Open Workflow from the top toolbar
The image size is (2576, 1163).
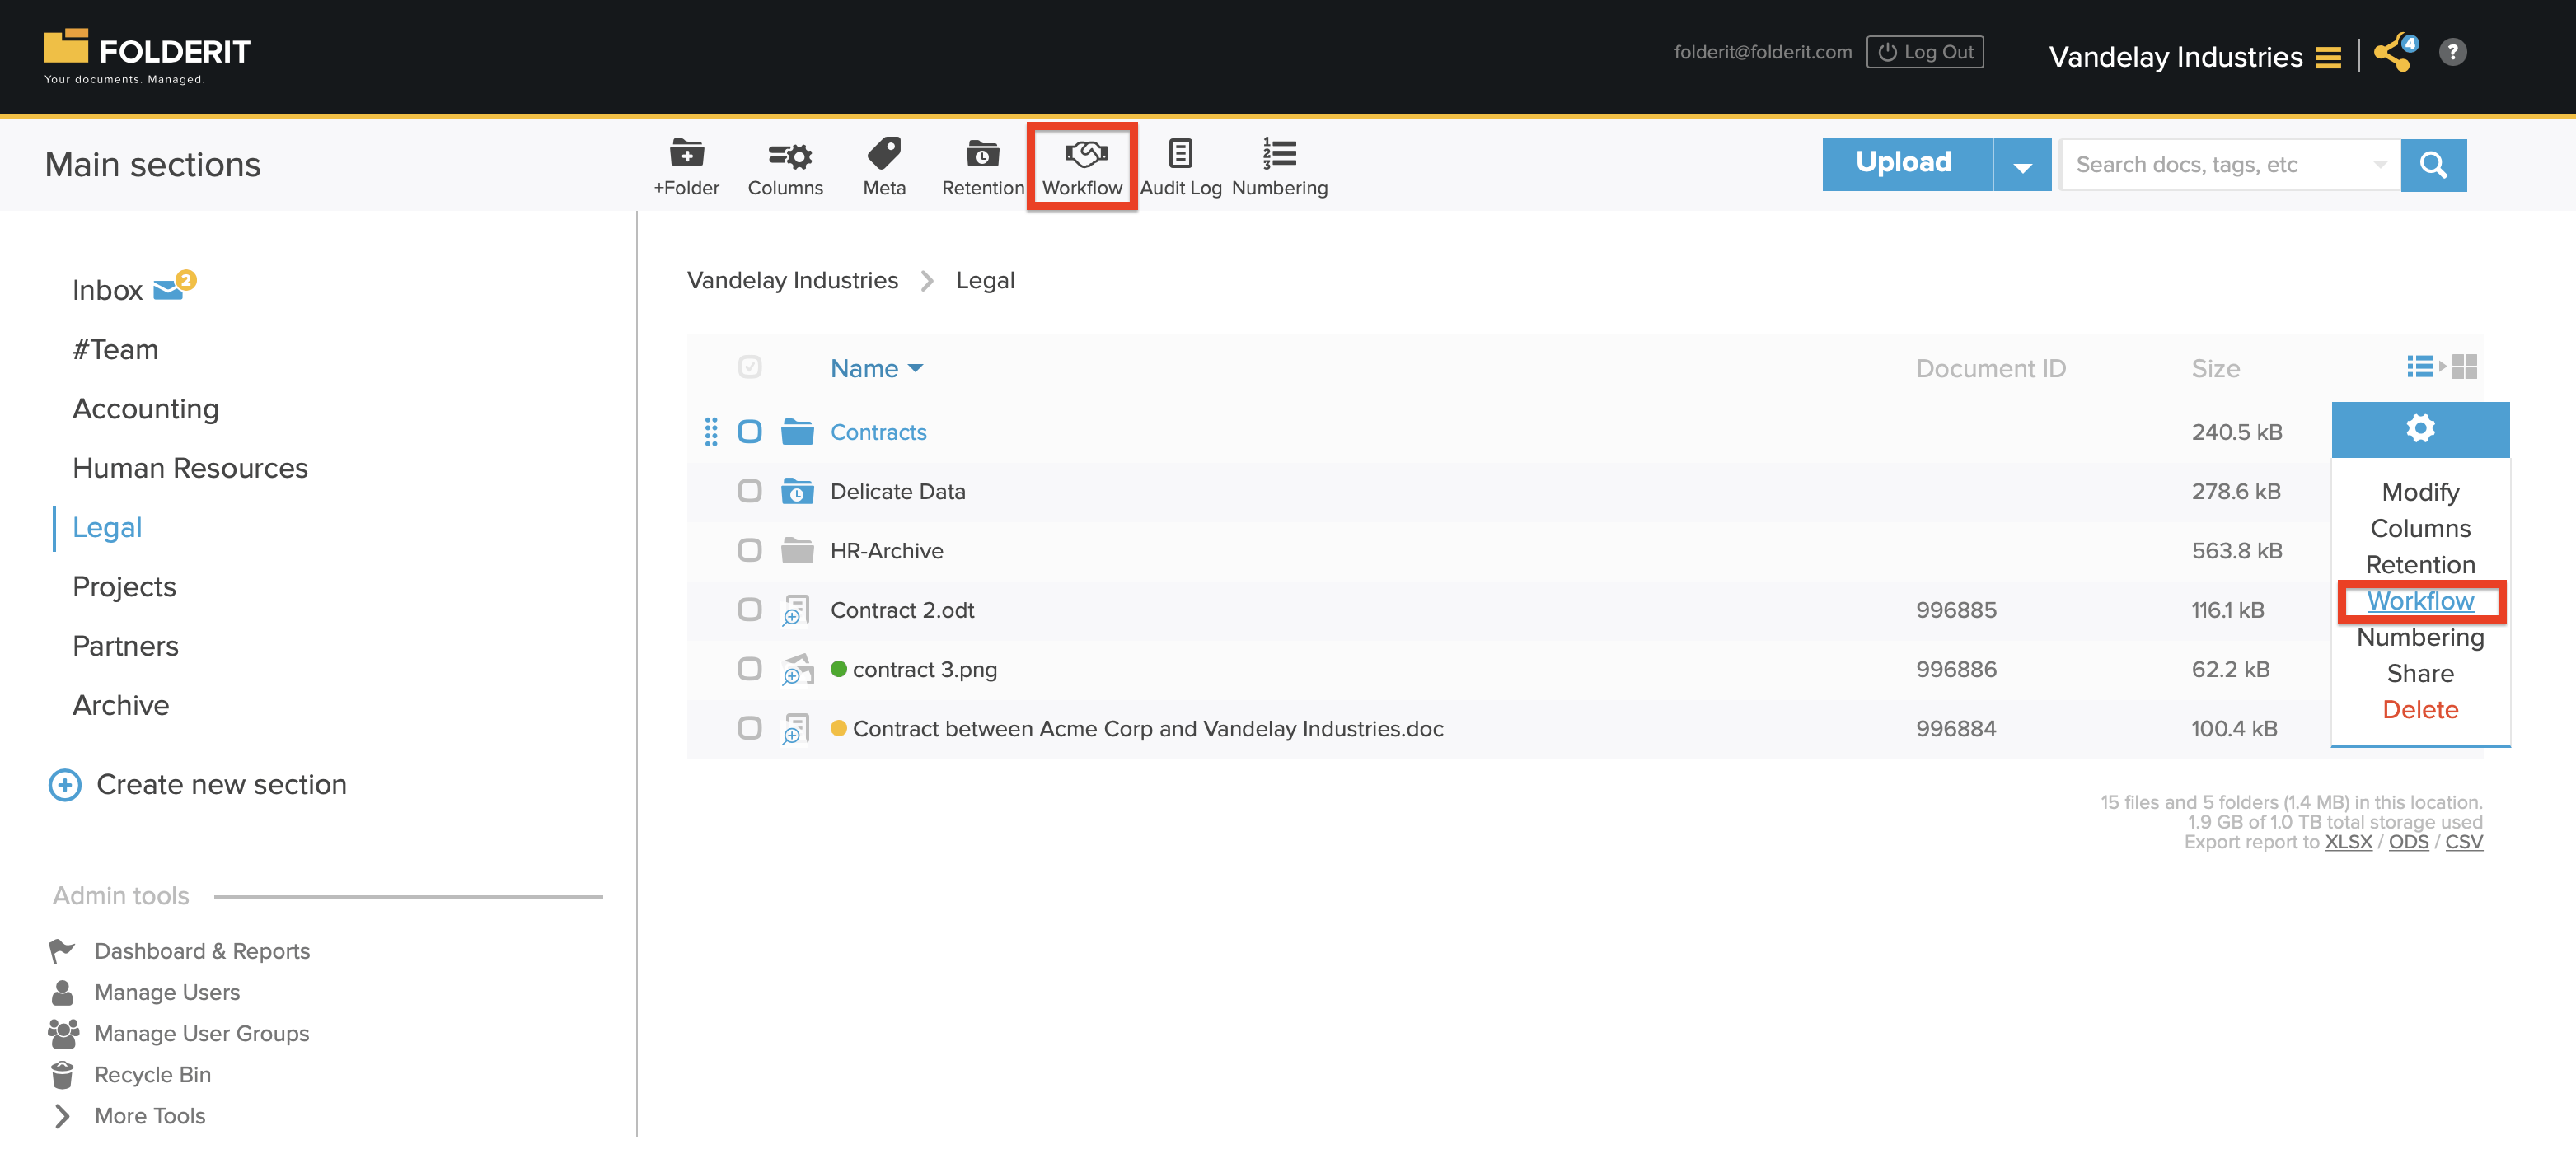(1082, 167)
